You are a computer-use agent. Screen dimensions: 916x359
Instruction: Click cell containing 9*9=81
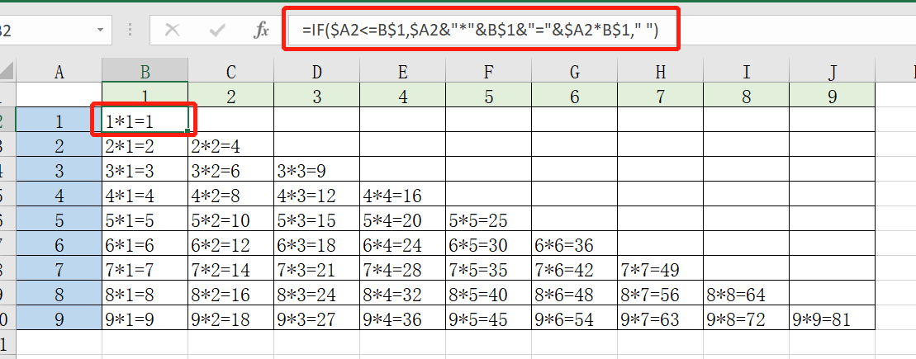point(832,318)
